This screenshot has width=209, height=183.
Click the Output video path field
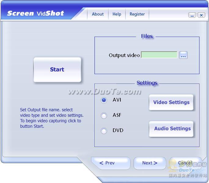(159, 55)
